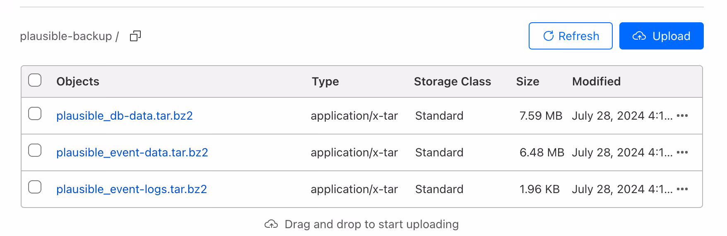Select the plausible_event-data.tar.bz2 checkbox
Image resolution: width=727 pixels, height=236 pixels.
pyautogui.click(x=35, y=150)
